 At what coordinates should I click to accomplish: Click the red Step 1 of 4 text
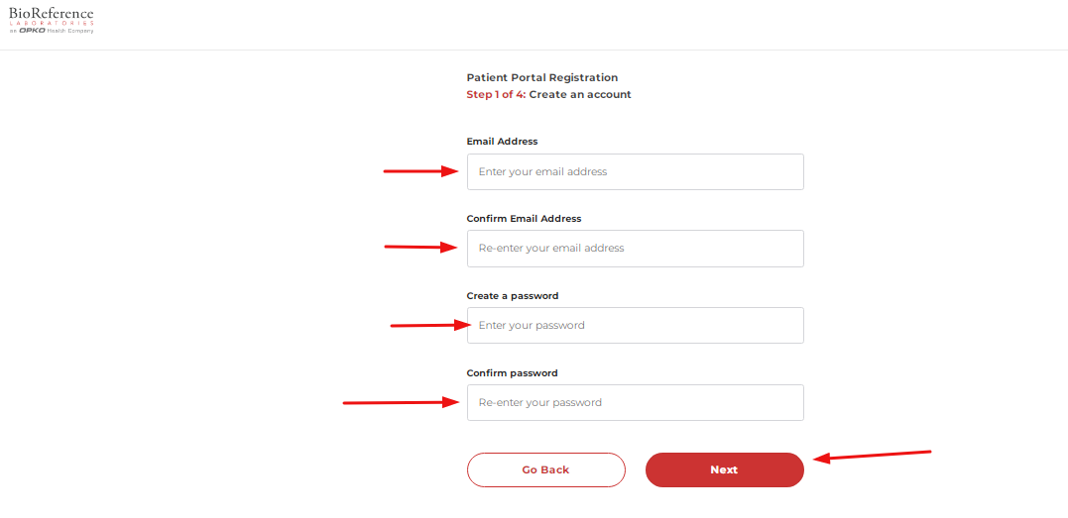496,95
